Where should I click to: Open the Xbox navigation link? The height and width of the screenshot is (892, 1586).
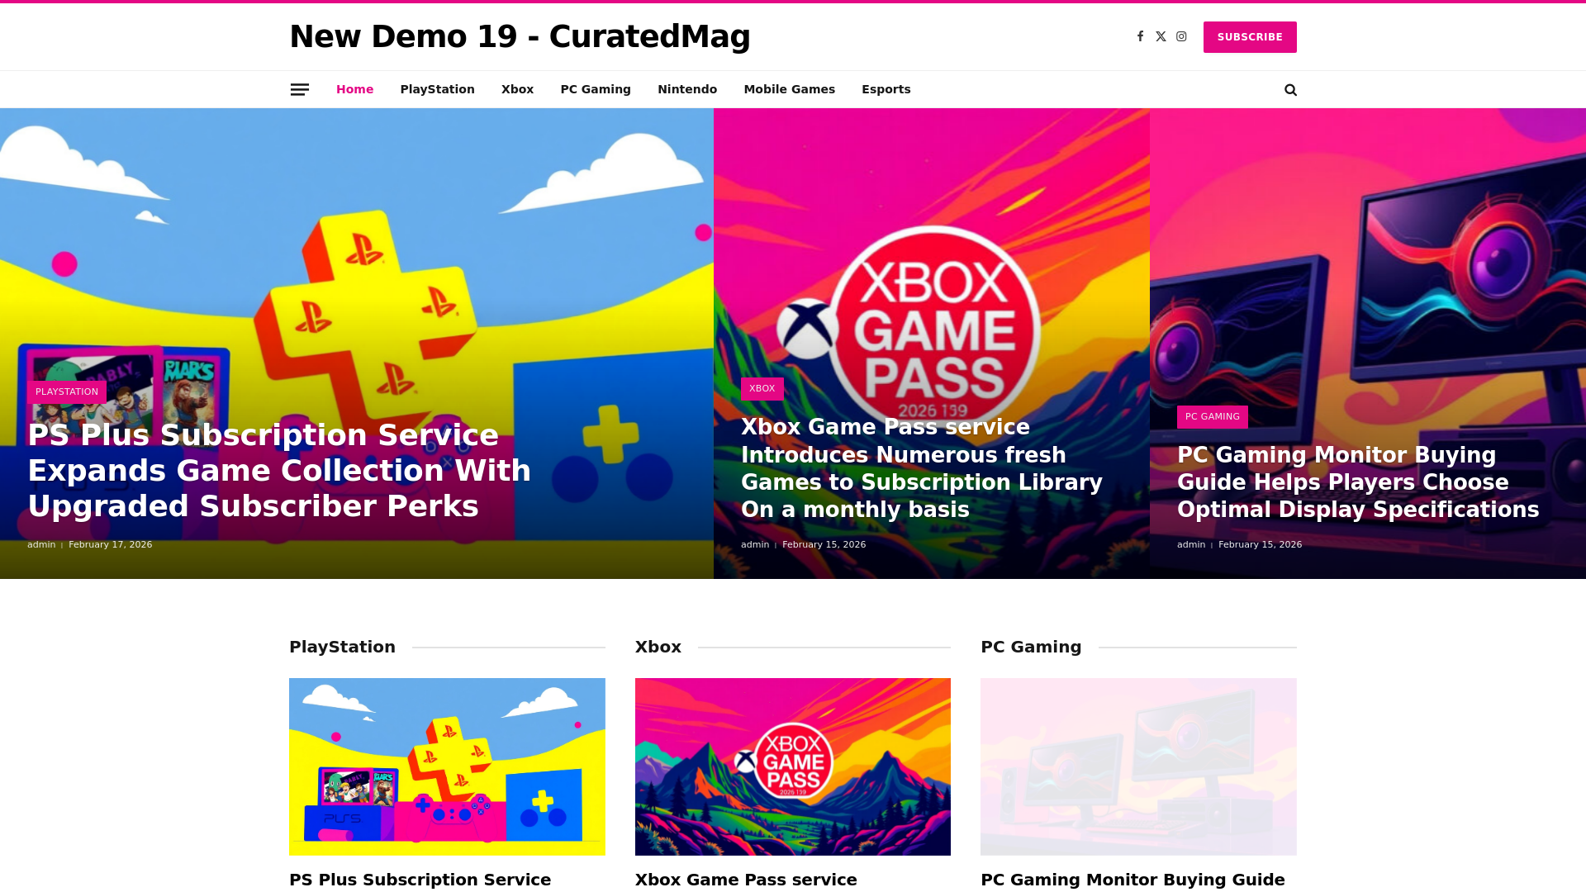(x=517, y=89)
